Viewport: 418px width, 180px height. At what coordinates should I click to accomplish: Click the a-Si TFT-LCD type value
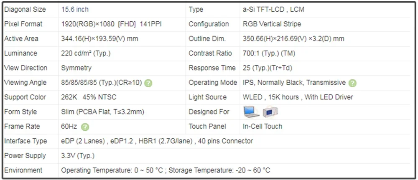pyautogui.click(x=274, y=9)
